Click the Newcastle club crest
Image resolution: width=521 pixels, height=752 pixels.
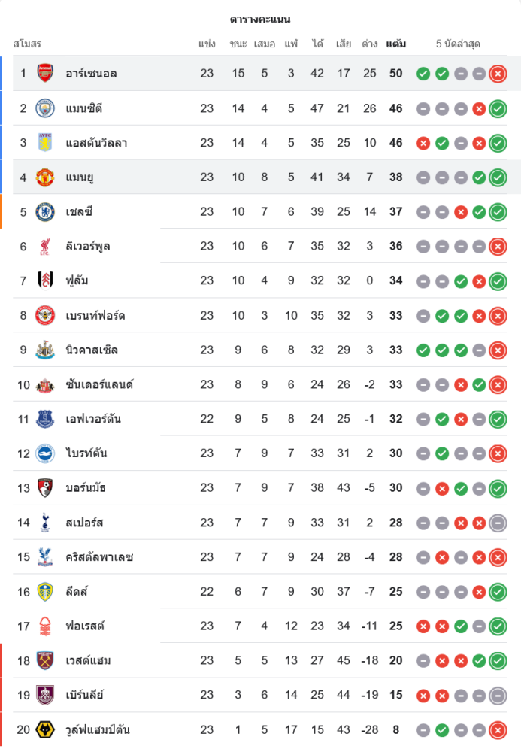(45, 350)
